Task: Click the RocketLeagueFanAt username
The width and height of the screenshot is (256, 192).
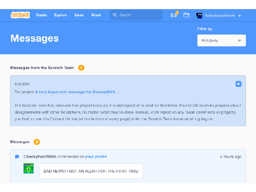Action: coord(220,15)
